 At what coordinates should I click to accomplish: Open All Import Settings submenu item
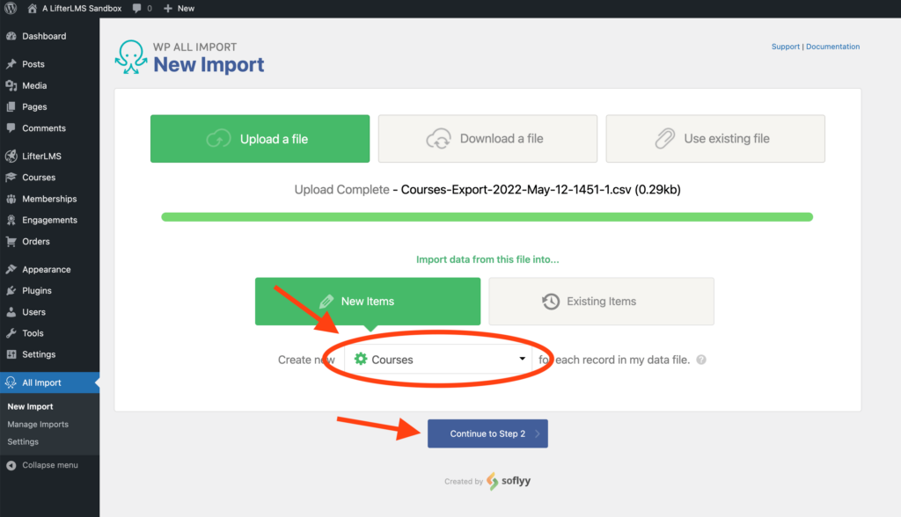23,441
